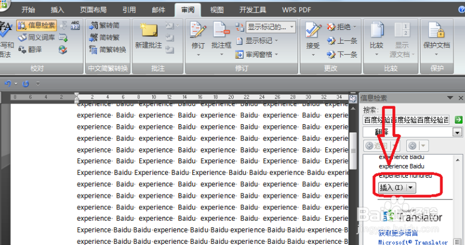The width and height of the screenshot is (465, 245).
Task: Click the results list scroll up arrow
Action: 458,160
